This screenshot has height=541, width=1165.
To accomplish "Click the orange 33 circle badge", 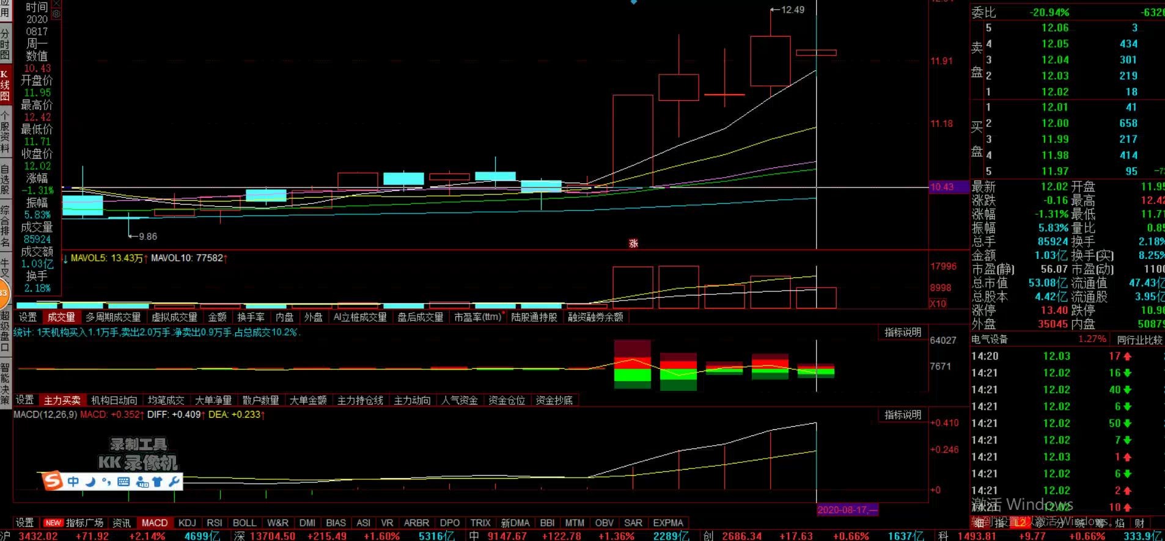I will click(4, 294).
